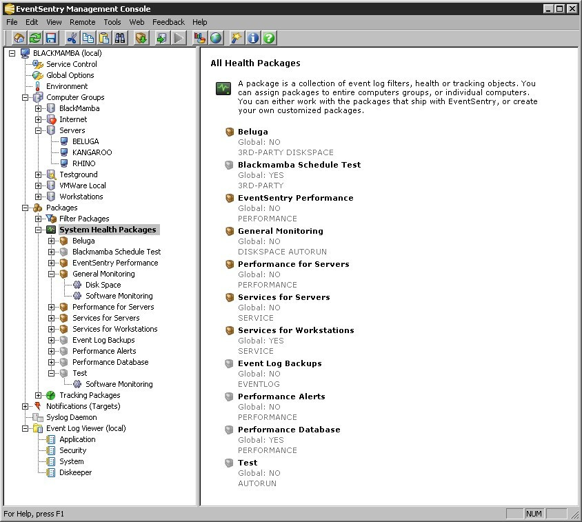Open Services for Workstations link in right pane
The height and width of the screenshot is (522, 582).
[296, 330]
